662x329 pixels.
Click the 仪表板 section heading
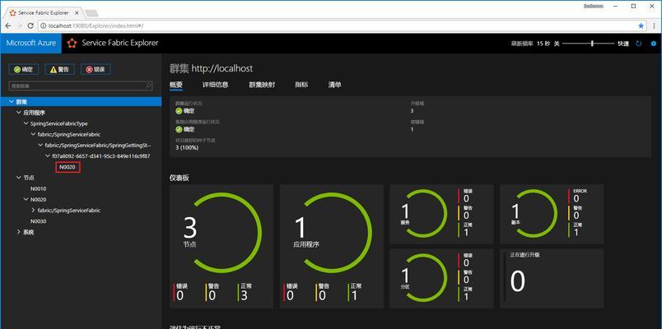(x=179, y=178)
